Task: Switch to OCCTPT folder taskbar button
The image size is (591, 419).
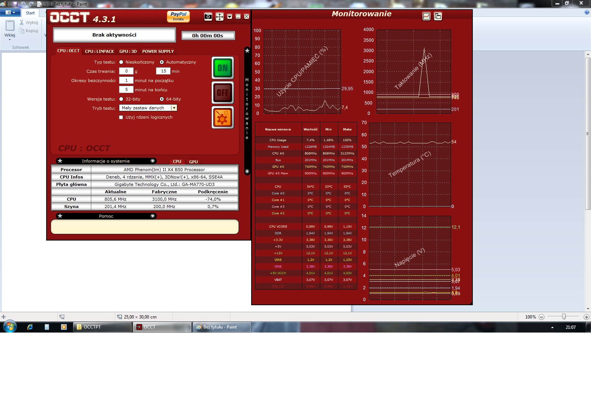Action: [103, 327]
